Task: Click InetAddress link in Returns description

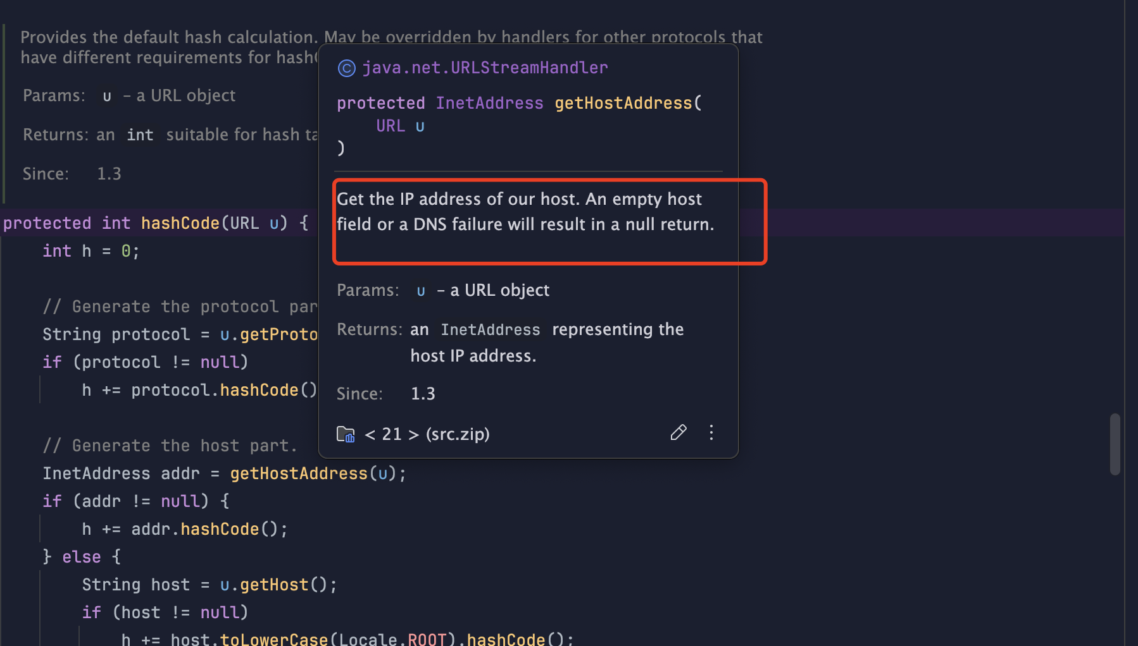Action: pos(491,330)
